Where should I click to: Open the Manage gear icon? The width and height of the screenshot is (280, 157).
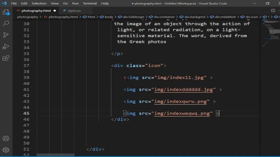pos(6,150)
